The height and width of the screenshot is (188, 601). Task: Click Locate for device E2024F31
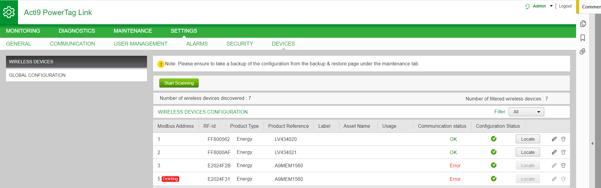pyautogui.click(x=528, y=179)
